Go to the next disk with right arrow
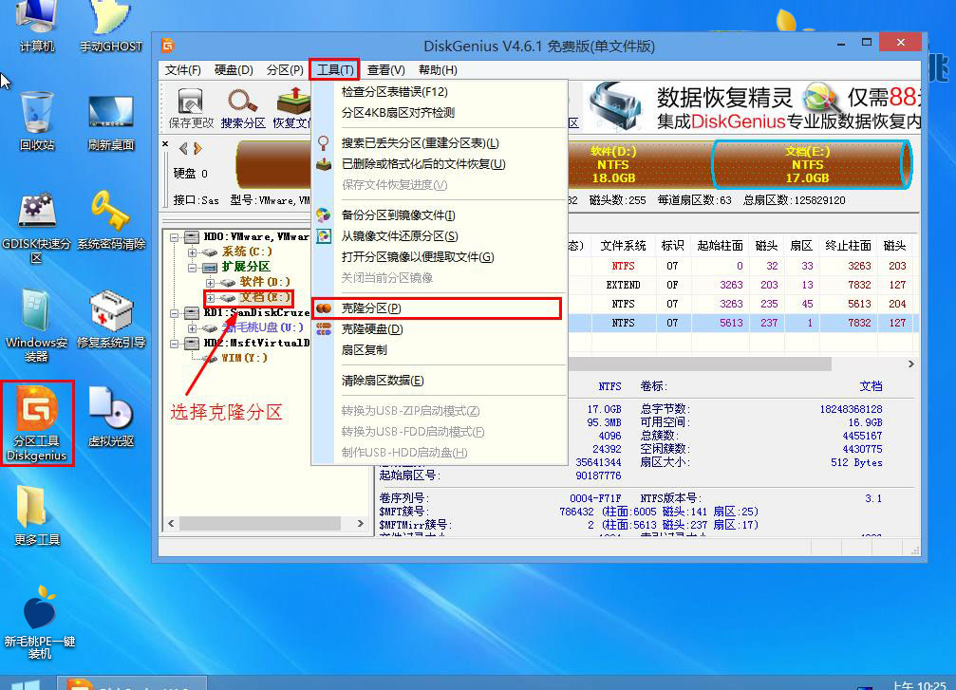The height and width of the screenshot is (690, 956). 197,148
